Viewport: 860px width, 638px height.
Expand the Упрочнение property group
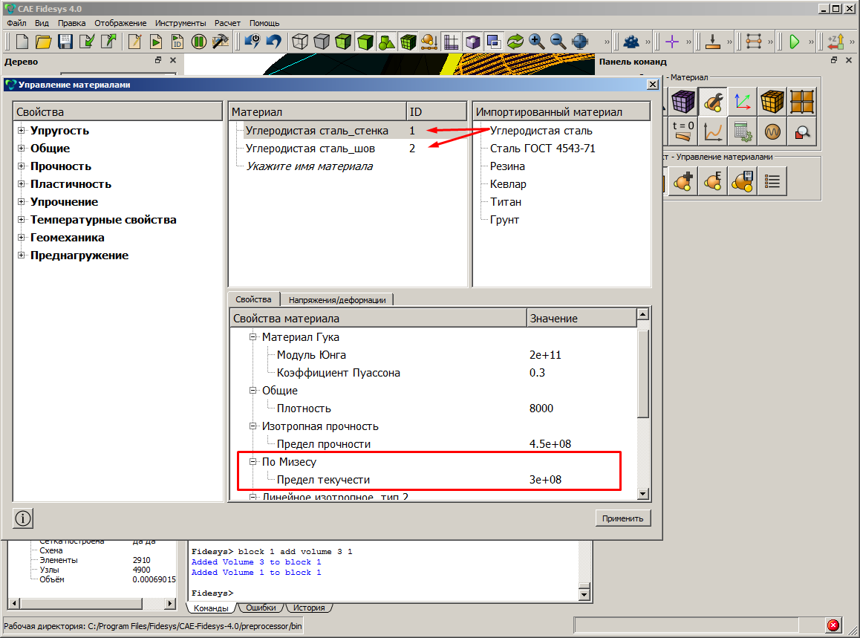(x=21, y=201)
